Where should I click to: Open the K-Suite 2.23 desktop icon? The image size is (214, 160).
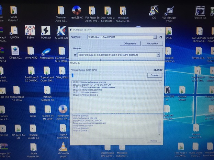coord(61,31)
